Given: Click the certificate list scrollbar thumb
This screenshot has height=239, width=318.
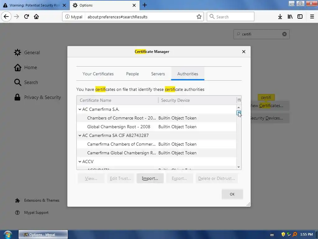Looking at the screenshot, I should [239, 113].
